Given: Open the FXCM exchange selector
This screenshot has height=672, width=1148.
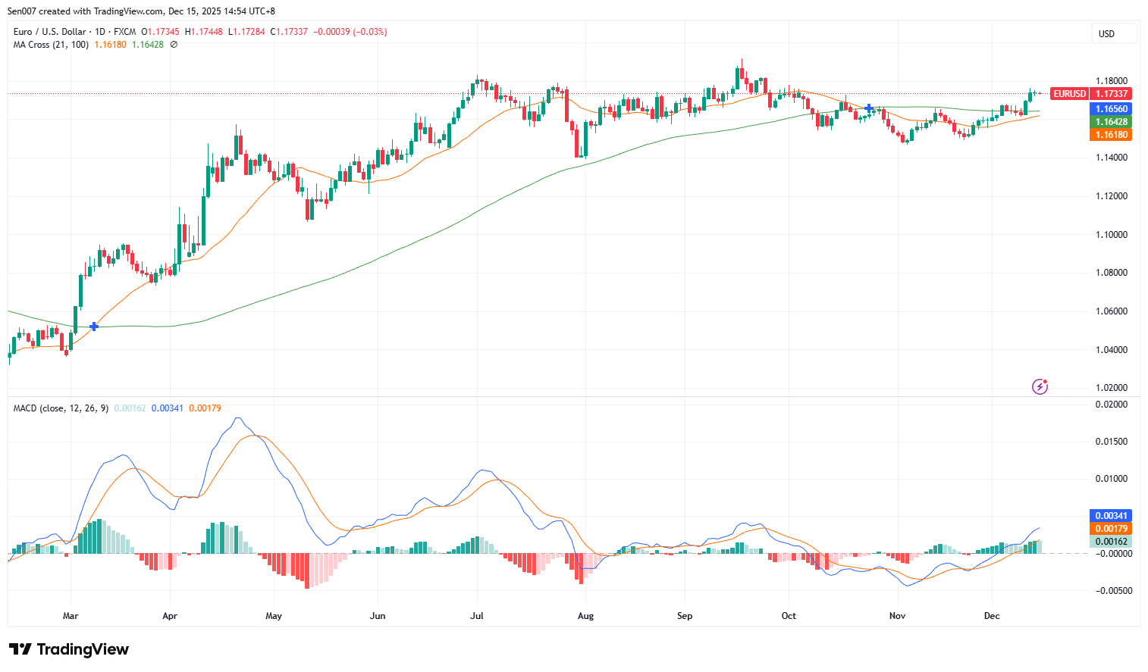Looking at the screenshot, I should pos(124,31).
